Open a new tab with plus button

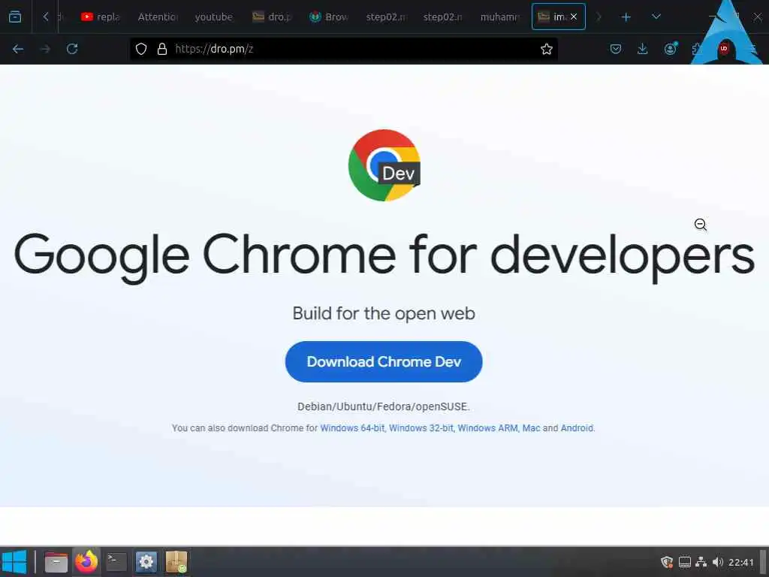click(626, 17)
